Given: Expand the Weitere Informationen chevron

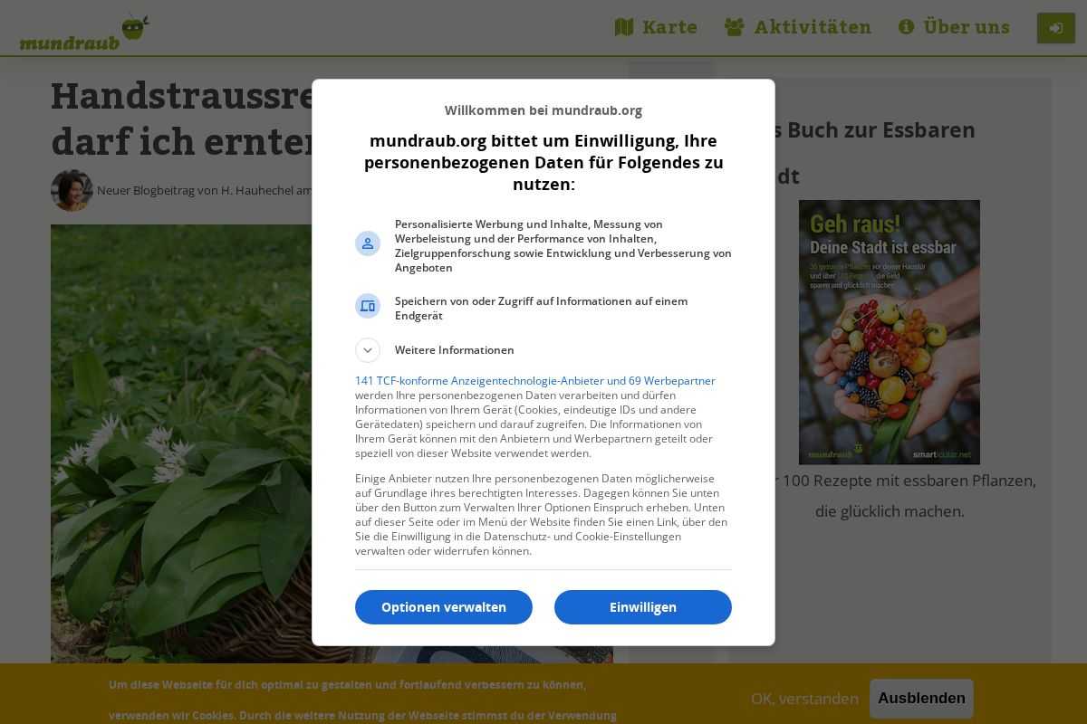Looking at the screenshot, I should (x=368, y=350).
